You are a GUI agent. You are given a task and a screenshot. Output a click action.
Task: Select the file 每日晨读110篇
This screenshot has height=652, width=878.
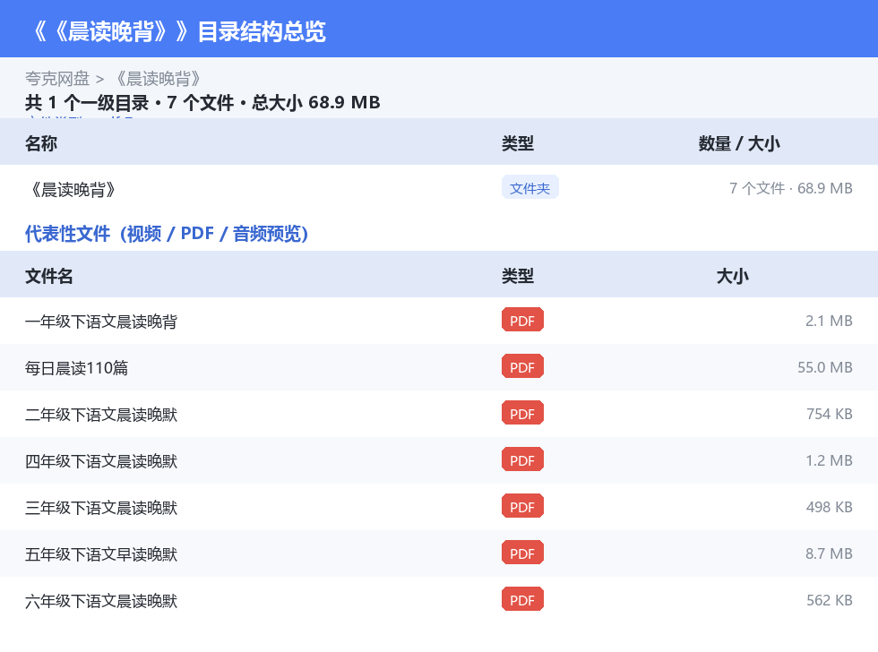77,368
